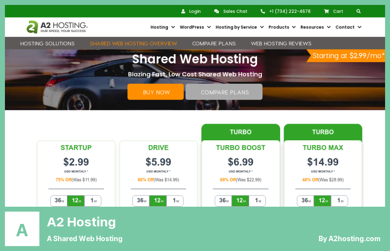Click the 60% Off (Was $14.99) text
The height and width of the screenshot is (251, 390).
(x=159, y=180)
